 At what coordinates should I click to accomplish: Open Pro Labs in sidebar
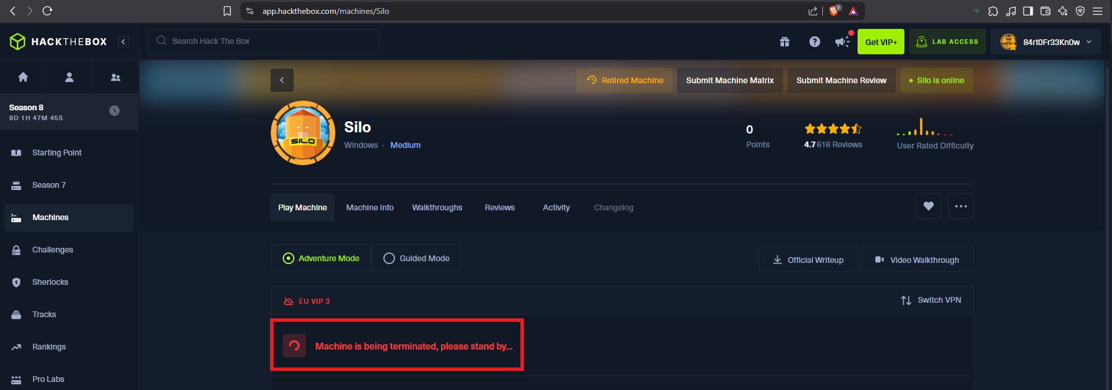69,379
